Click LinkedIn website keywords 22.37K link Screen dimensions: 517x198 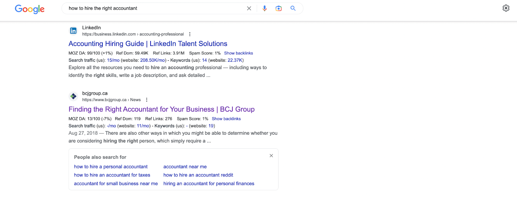pos(235,60)
